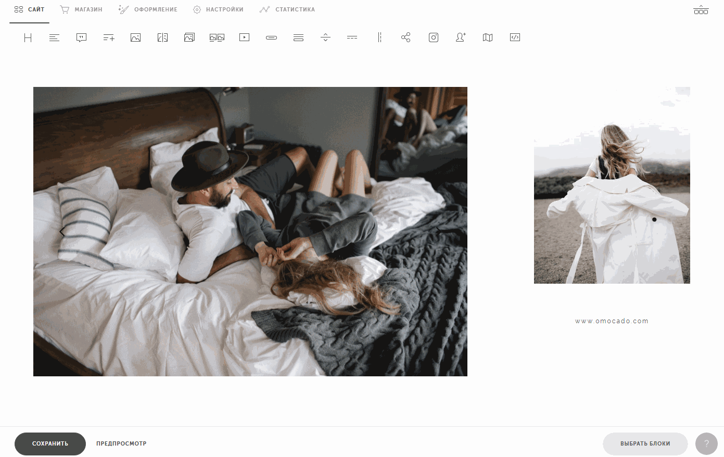The image size is (724, 457).
Task: Add the vertical columns separator block
Action: (379, 37)
